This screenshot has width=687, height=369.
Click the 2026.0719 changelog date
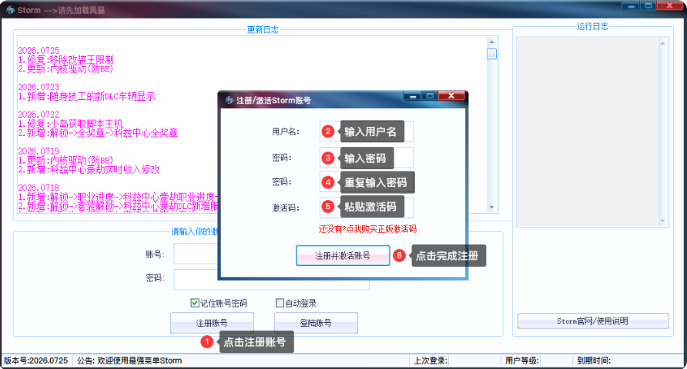coord(39,151)
